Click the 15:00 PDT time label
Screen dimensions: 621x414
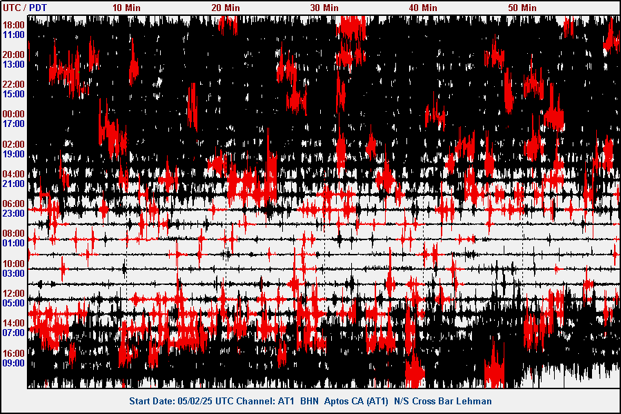[14, 95]
